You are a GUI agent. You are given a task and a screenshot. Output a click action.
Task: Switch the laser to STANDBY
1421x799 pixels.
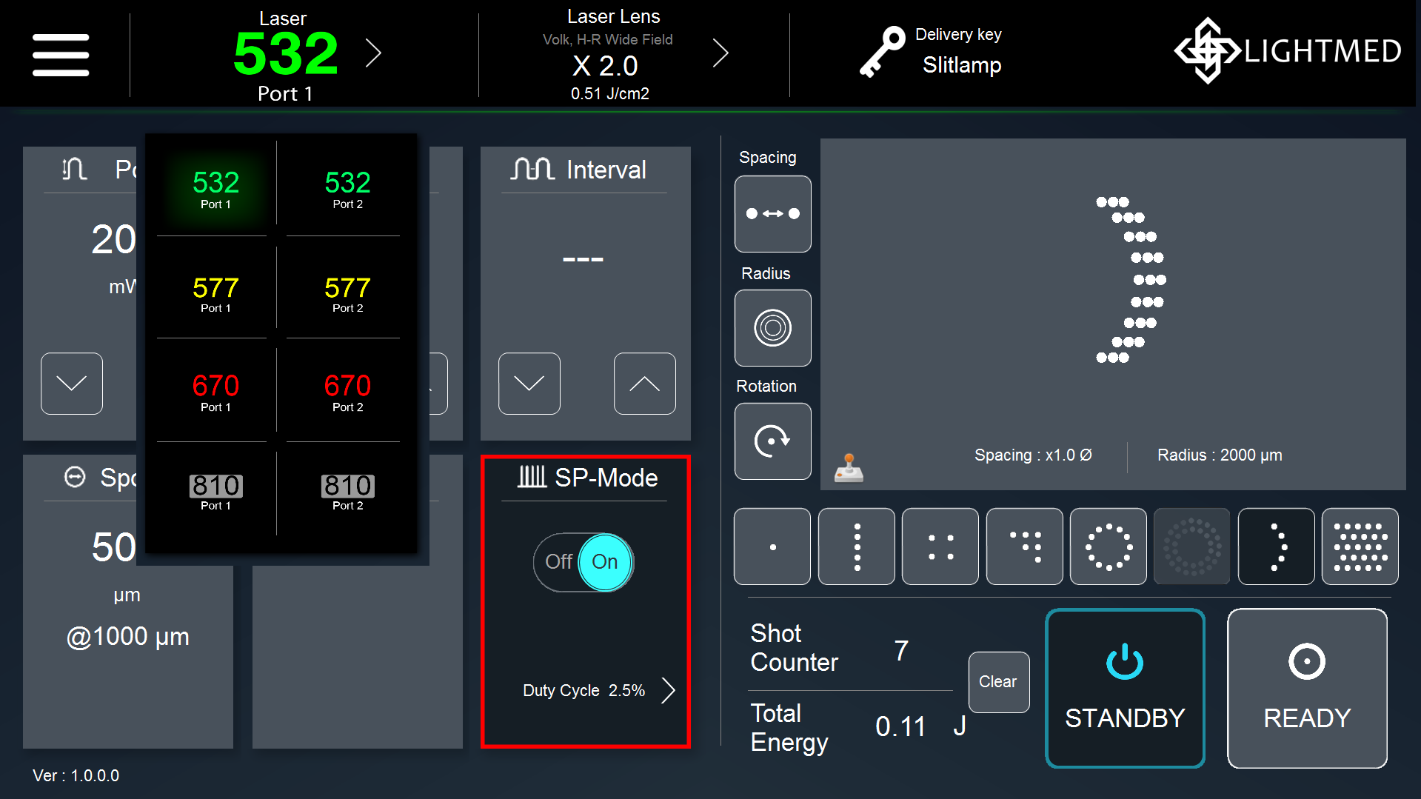[x=1124, y=688]
